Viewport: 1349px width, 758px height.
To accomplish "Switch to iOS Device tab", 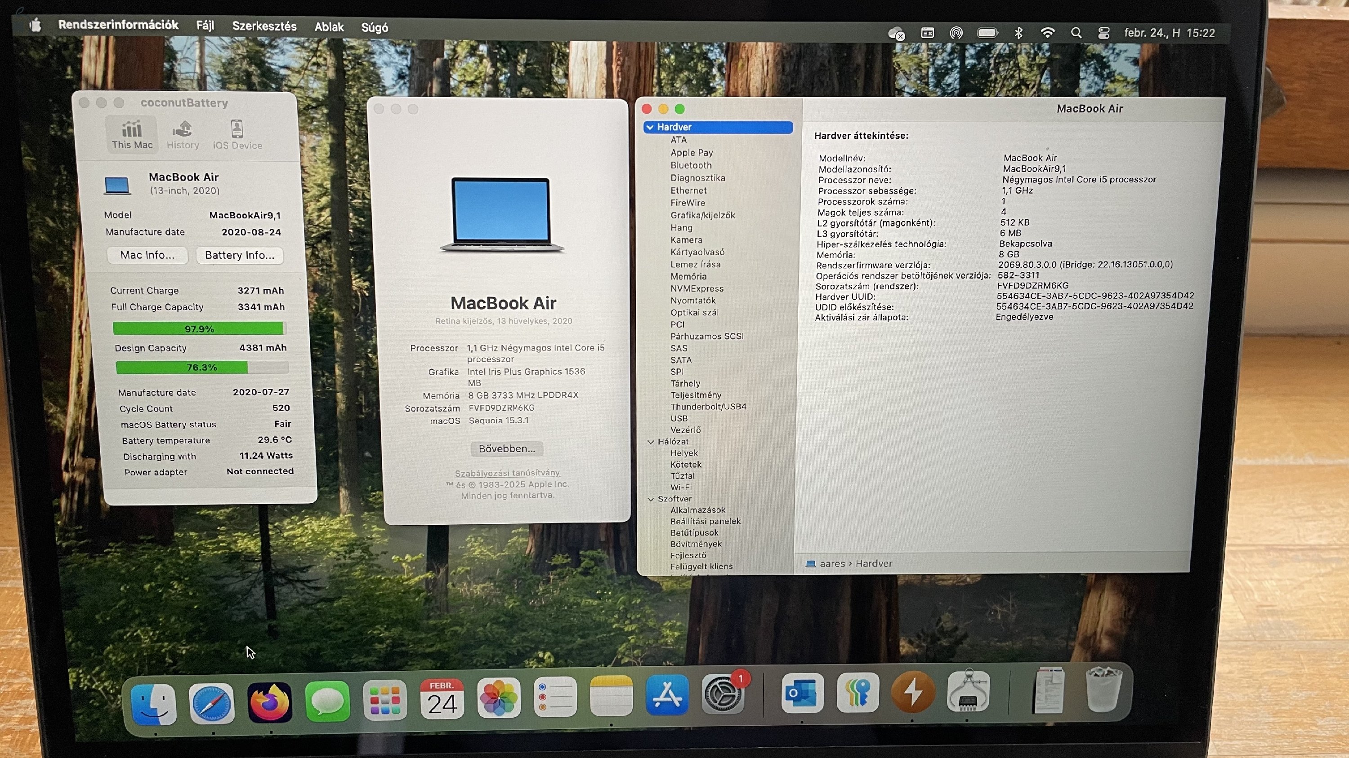I will point(237,135).
